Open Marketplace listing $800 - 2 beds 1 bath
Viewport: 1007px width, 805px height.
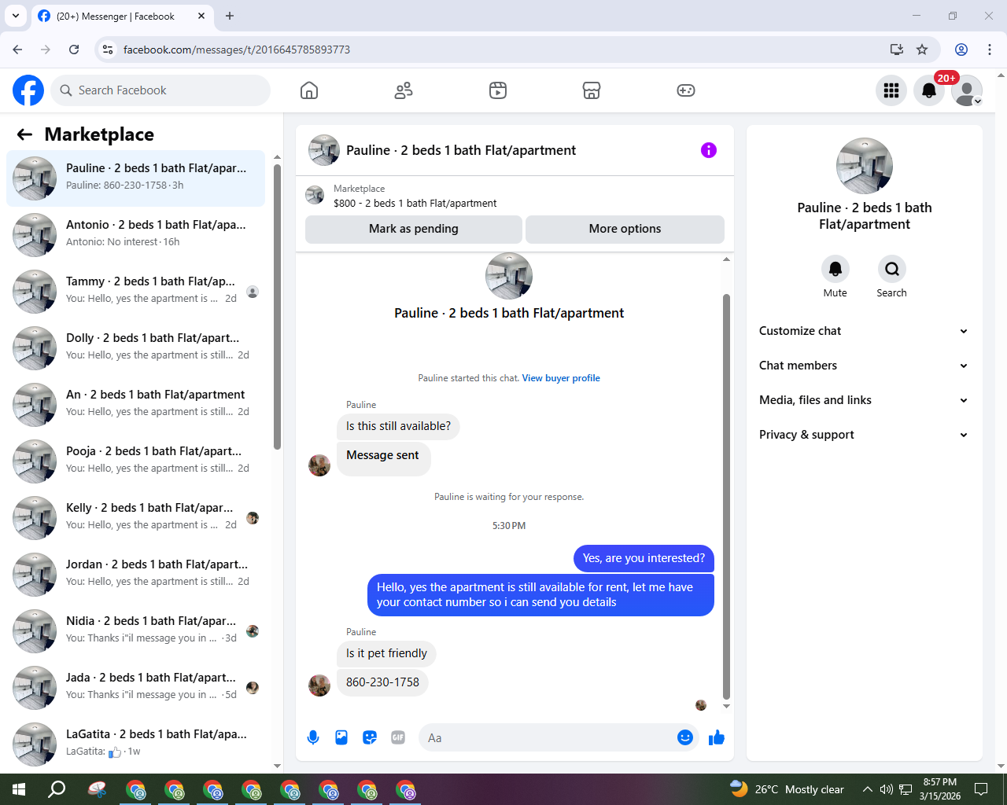(x=415, y=203)
